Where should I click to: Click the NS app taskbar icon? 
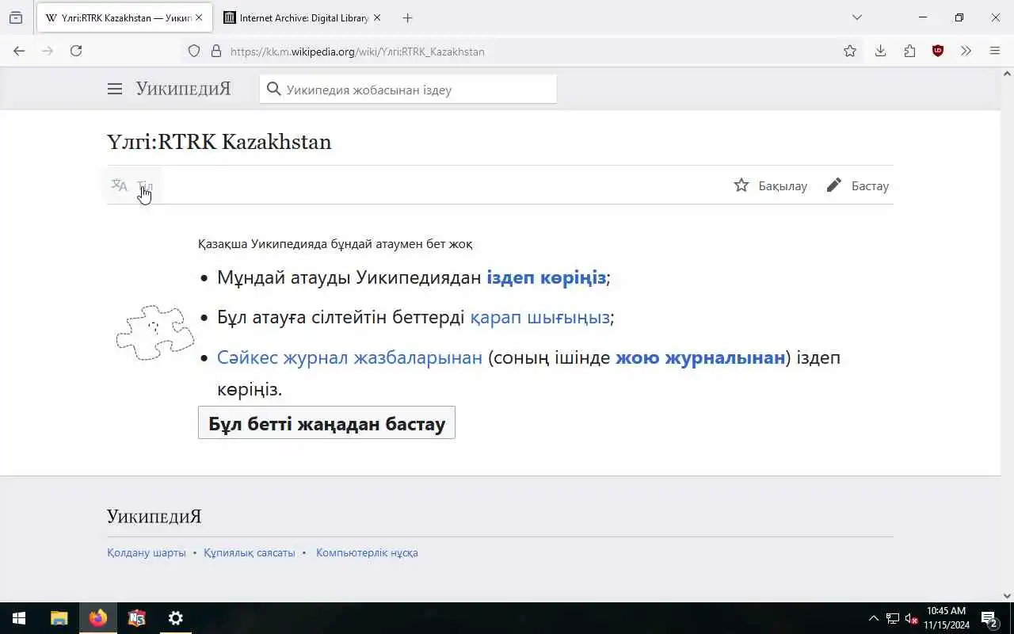137,618
